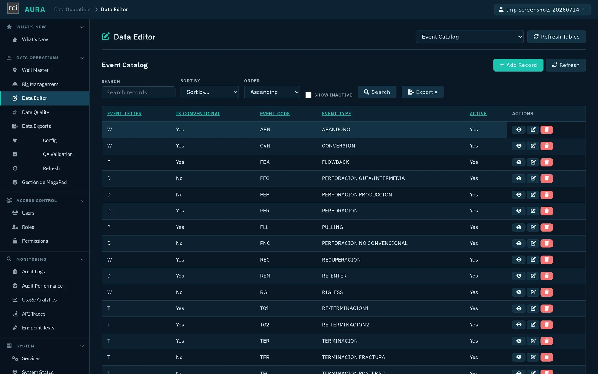Click Refresh button next to Add Record
598x374 pixels.
(x=565, y=65)
